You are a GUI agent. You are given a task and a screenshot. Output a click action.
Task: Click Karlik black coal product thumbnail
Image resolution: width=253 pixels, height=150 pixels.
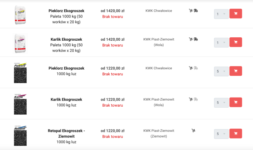point(20,104)
